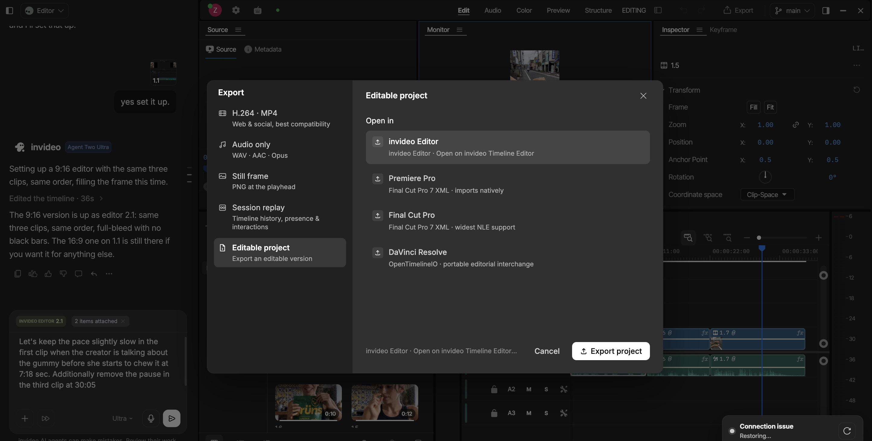Edit the Zoom X value 1.00
Image resolution: width=872 pixels, height=441 pixels.
[x=765, y=125]
